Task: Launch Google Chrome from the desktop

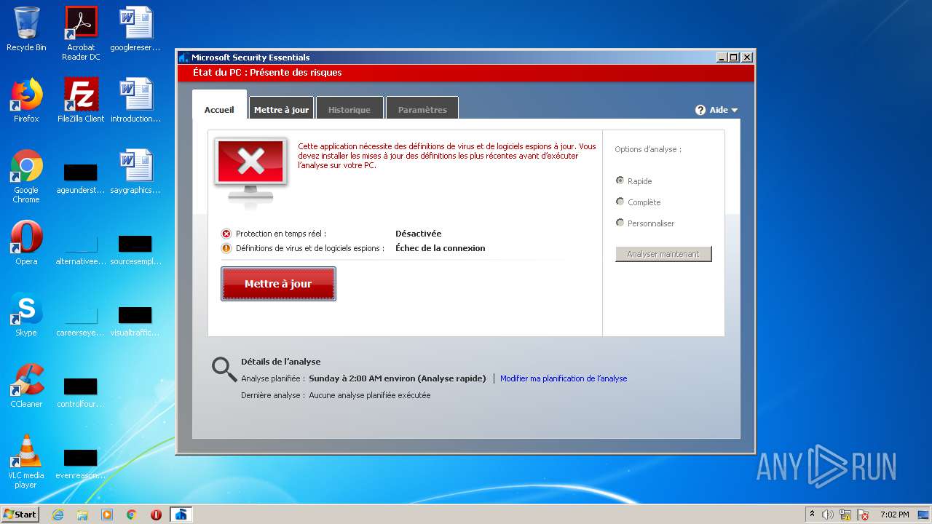Action: click(26, 176)
